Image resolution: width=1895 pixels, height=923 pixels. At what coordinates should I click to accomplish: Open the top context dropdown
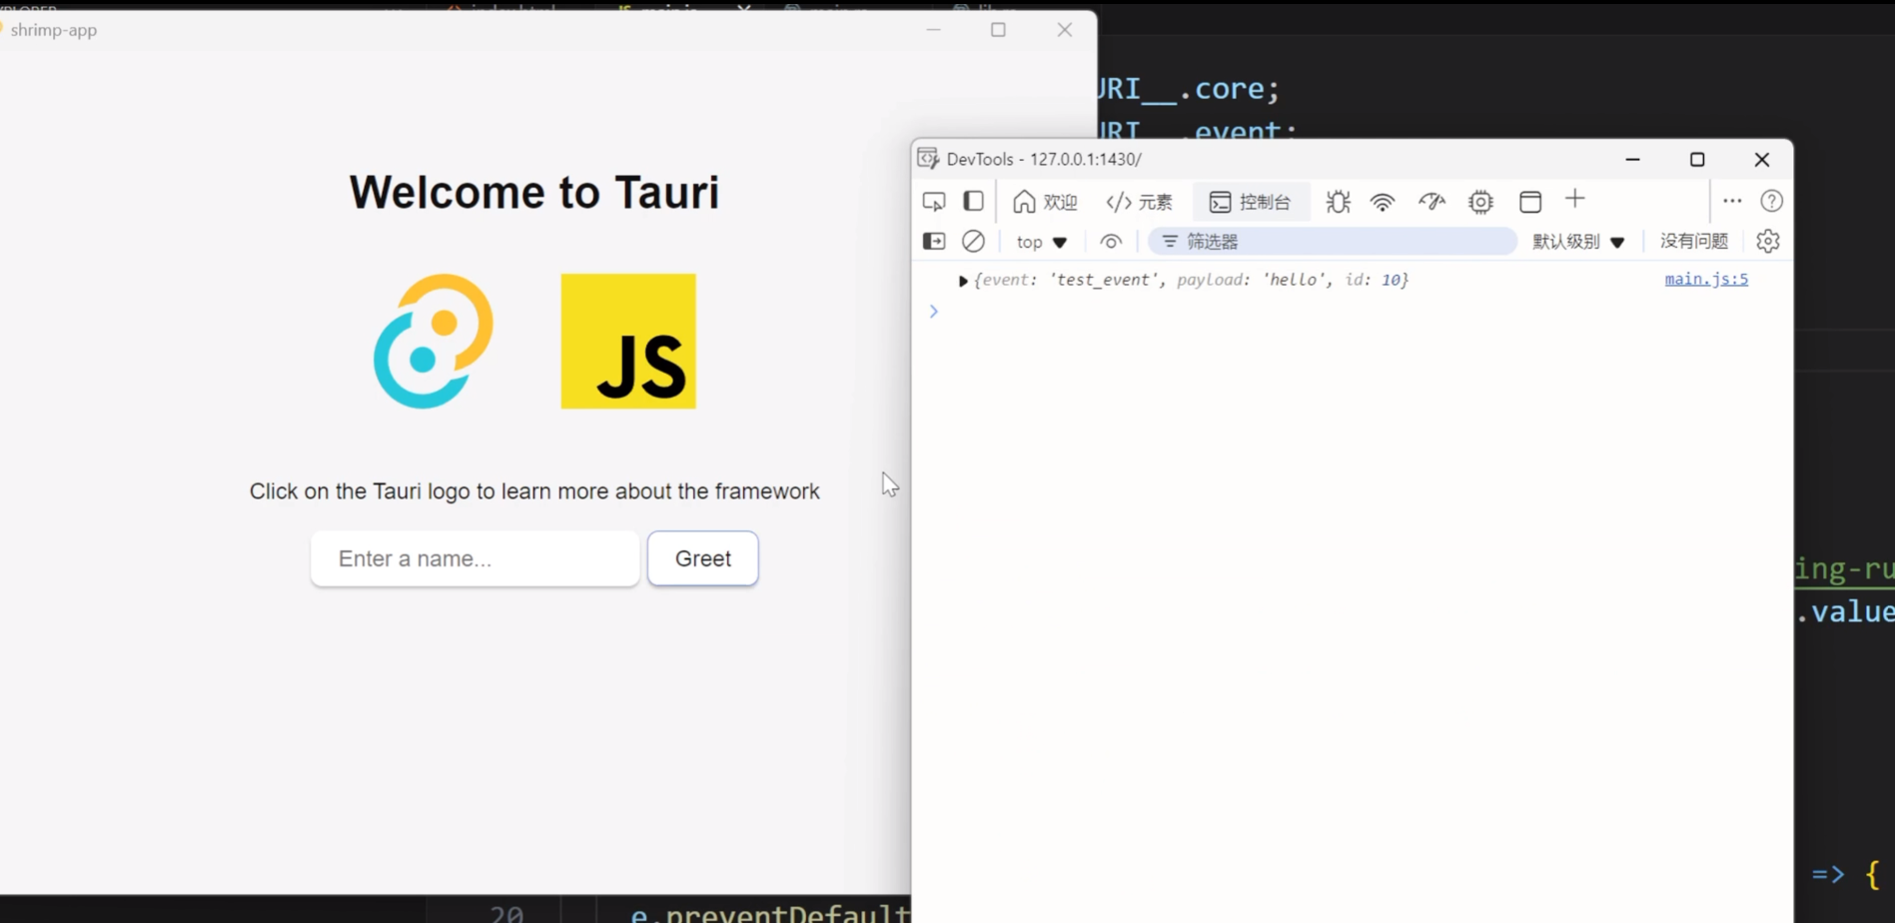[x=1042, y=242]
